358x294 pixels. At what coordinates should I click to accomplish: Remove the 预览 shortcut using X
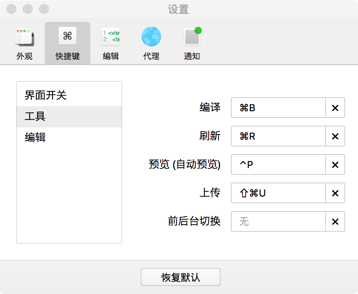[x=335, y=165]
